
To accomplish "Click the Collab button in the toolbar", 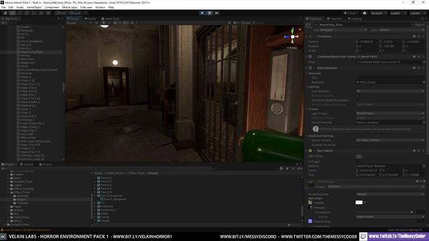I will (x=351, y=13).
